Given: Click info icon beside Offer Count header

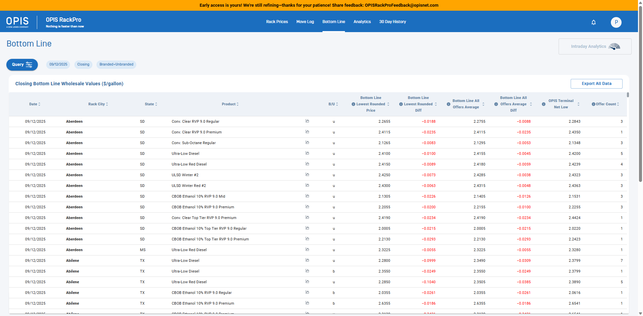Looking at the screenshot, I should point(593,104).
